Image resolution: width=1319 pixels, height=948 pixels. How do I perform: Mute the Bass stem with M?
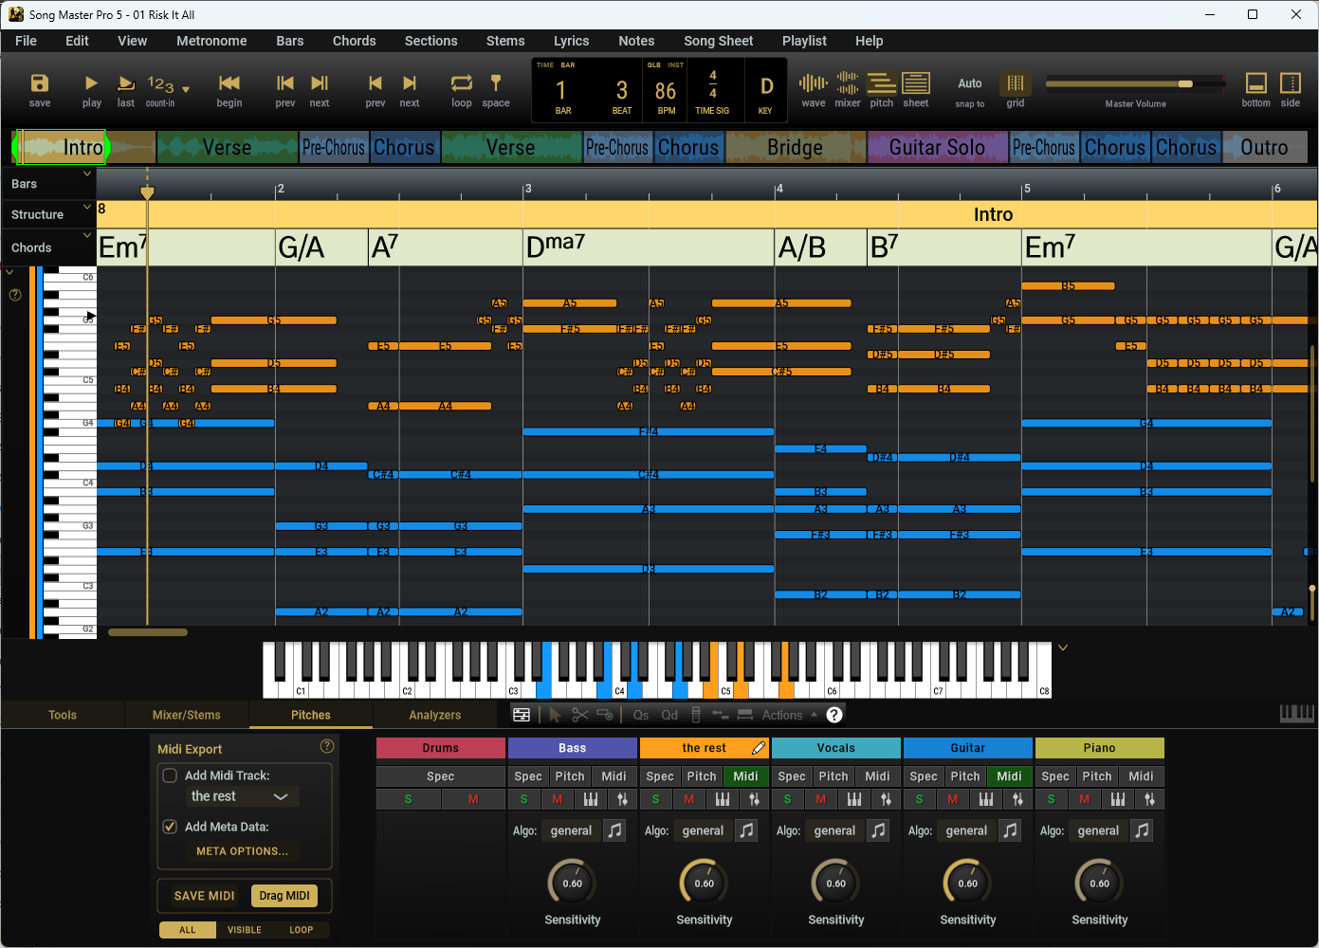558,799
